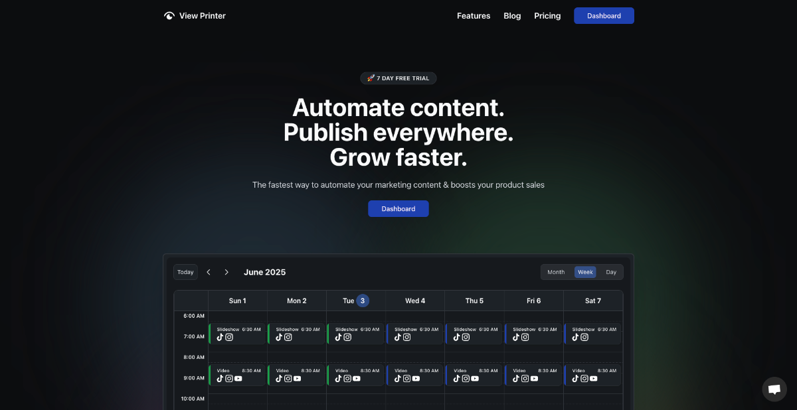
Task: Go to next week with right chevron
Action: [x=226, y=272]
